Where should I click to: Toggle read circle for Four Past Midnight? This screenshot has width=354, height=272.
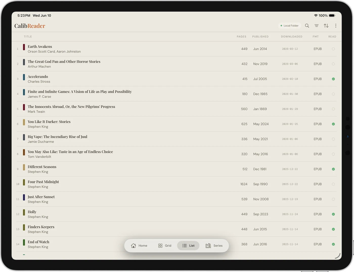click(333, 184)
